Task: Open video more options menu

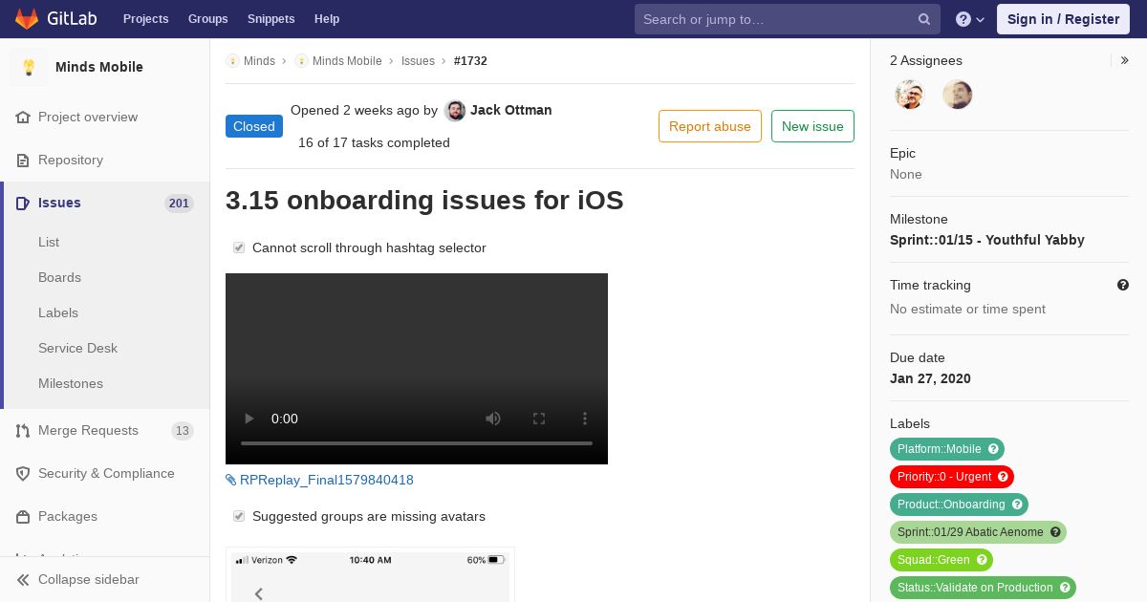Action: coord(585,419)
